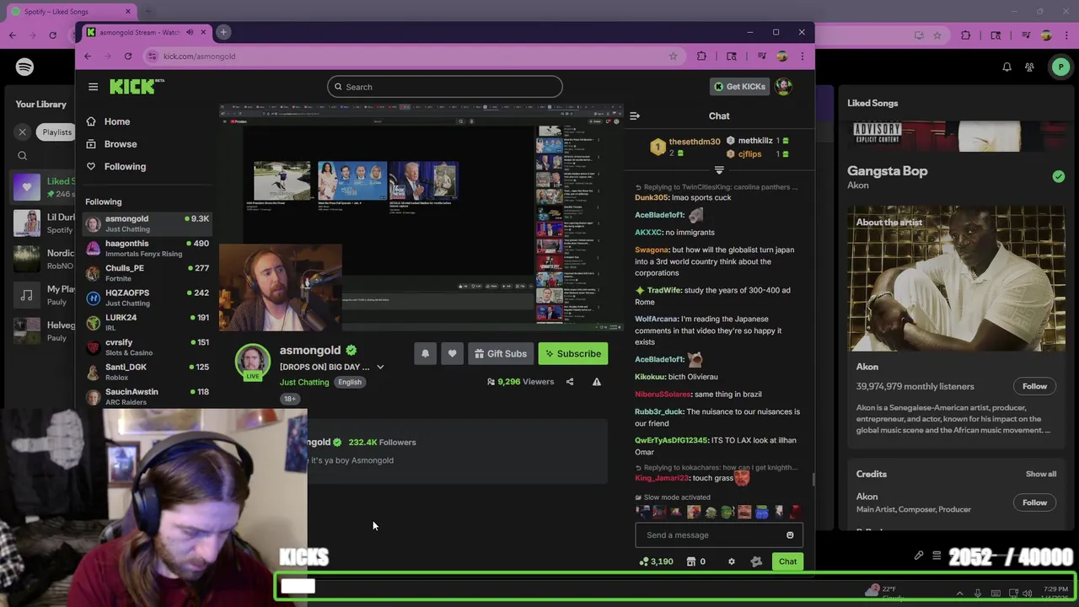This screenshot has width=1079, height=607.
Task: Click the English language tag
Action: pyautogui.click(x=350, y=382)
